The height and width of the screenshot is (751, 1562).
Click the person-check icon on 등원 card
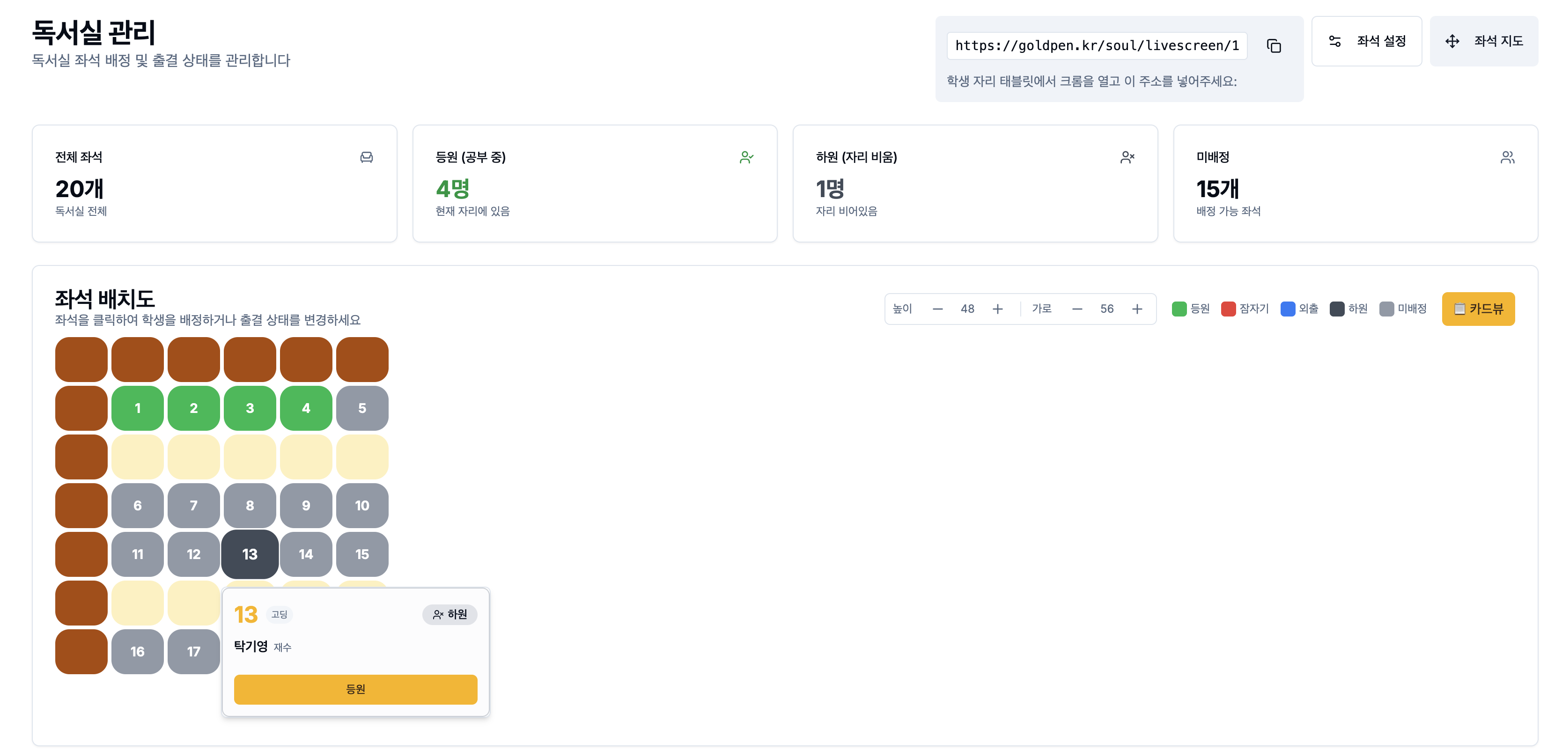pos(747,157)
